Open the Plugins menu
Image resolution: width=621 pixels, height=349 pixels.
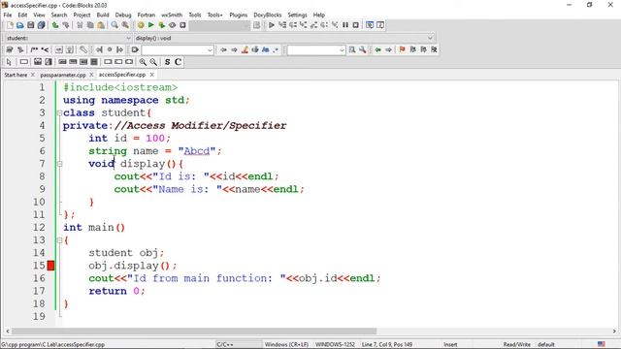click(x=238, y=15)
